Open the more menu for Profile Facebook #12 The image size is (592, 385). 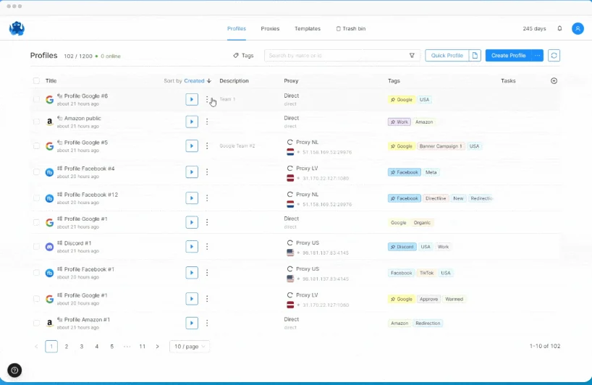207,198
